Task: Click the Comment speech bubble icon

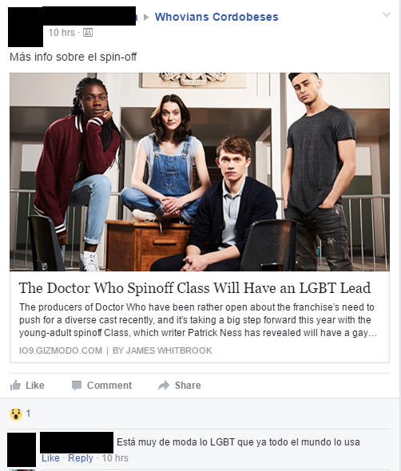Action: pyautogui.click(x=77, y=386)
